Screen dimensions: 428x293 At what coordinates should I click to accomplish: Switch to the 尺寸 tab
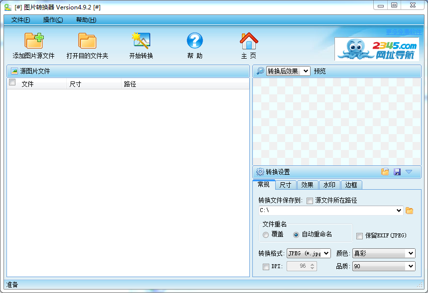click(x=286, y=185)
